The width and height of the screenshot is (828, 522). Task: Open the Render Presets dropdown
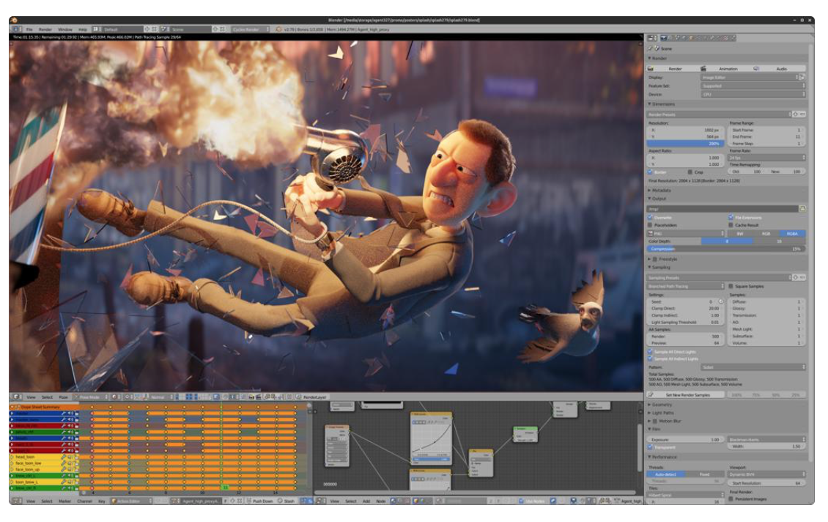tap(720, 114)
